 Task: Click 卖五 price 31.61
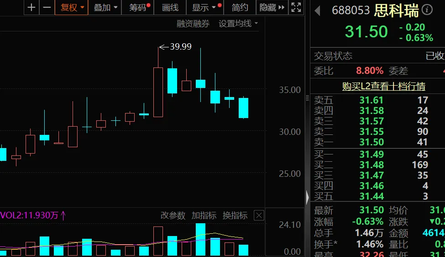click(372, 100)
